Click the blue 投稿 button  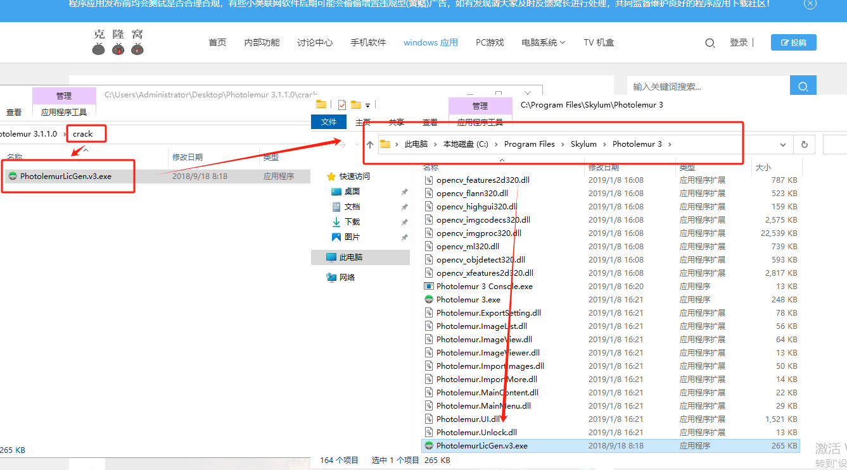click(794, 42)
